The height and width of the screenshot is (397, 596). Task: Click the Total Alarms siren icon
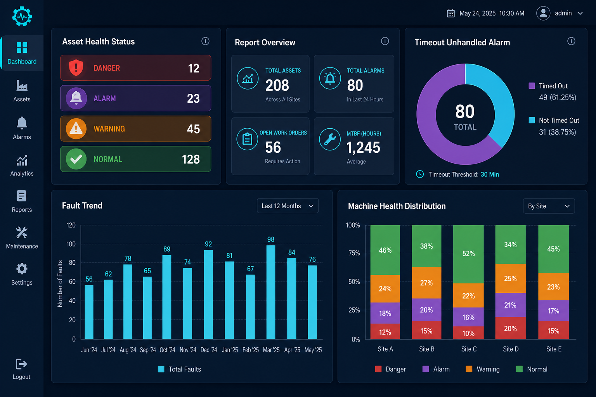[330, 78]
